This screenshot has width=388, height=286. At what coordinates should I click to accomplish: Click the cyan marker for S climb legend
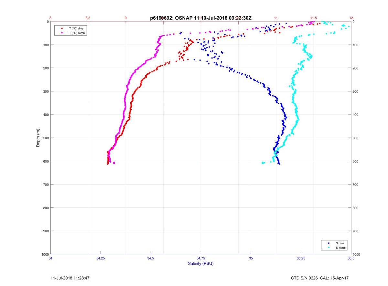[329, 248]
